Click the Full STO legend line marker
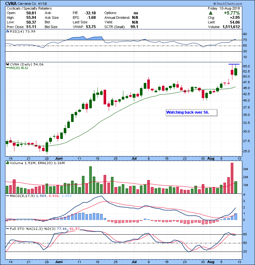Image resolution: width=255 pixels, height=265 pixels. [x=8, y=229]
